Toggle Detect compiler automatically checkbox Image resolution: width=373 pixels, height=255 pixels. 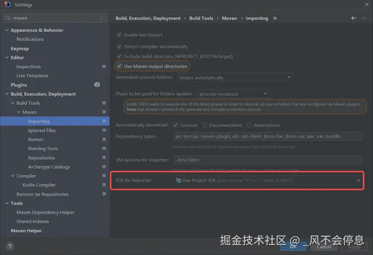(x=119, y=47)
